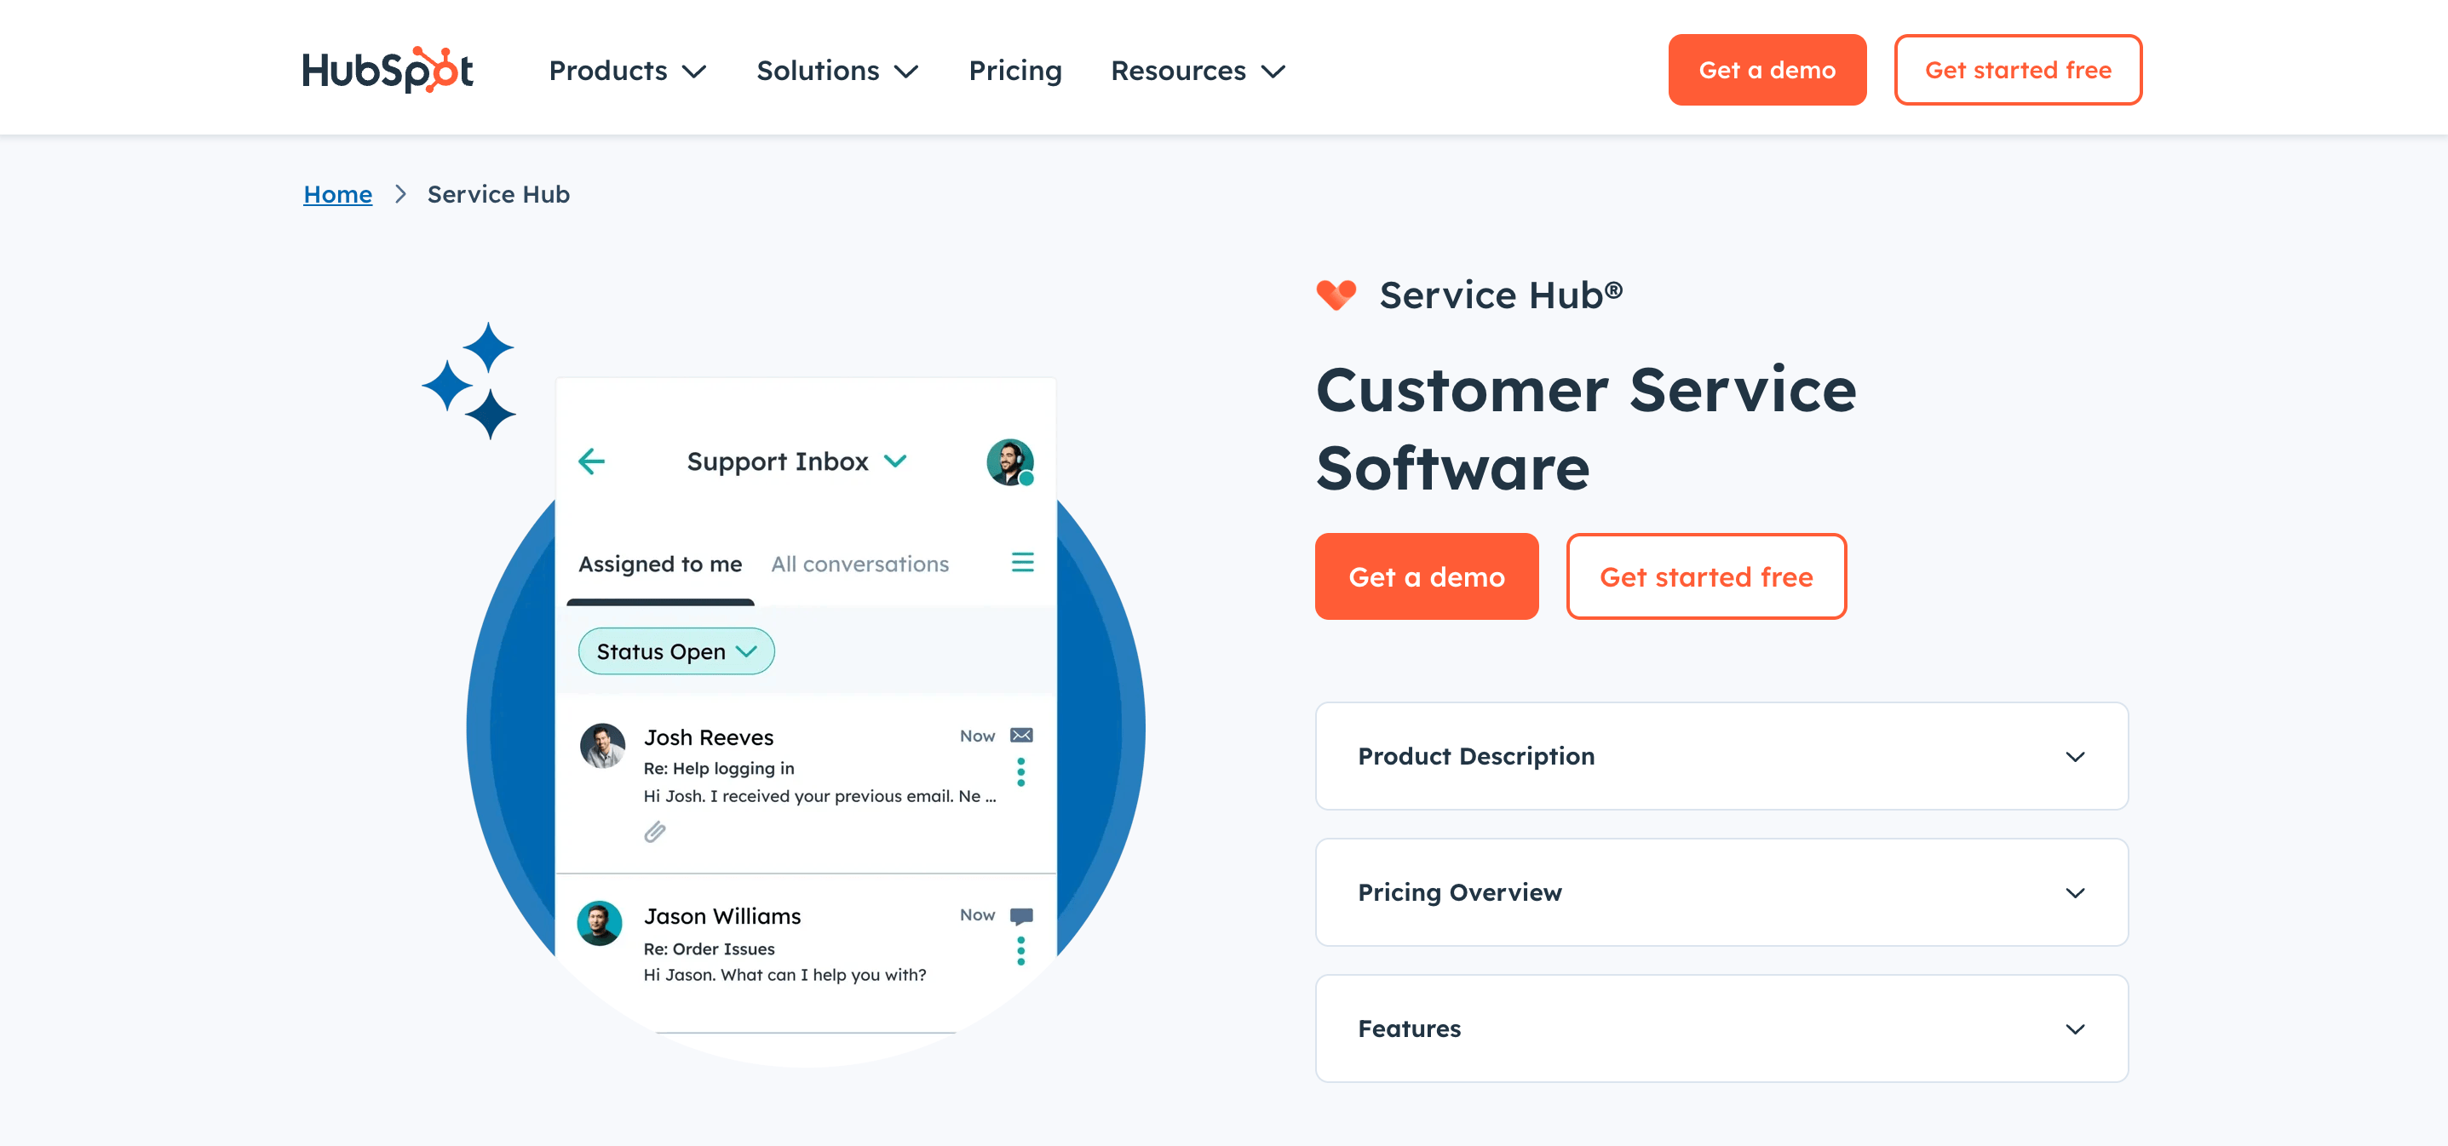Open the three-dot menu on Josh Reeves conversation
Image resolution: width=2448 pixels, height=1146 pixels.
[1020, 772]
